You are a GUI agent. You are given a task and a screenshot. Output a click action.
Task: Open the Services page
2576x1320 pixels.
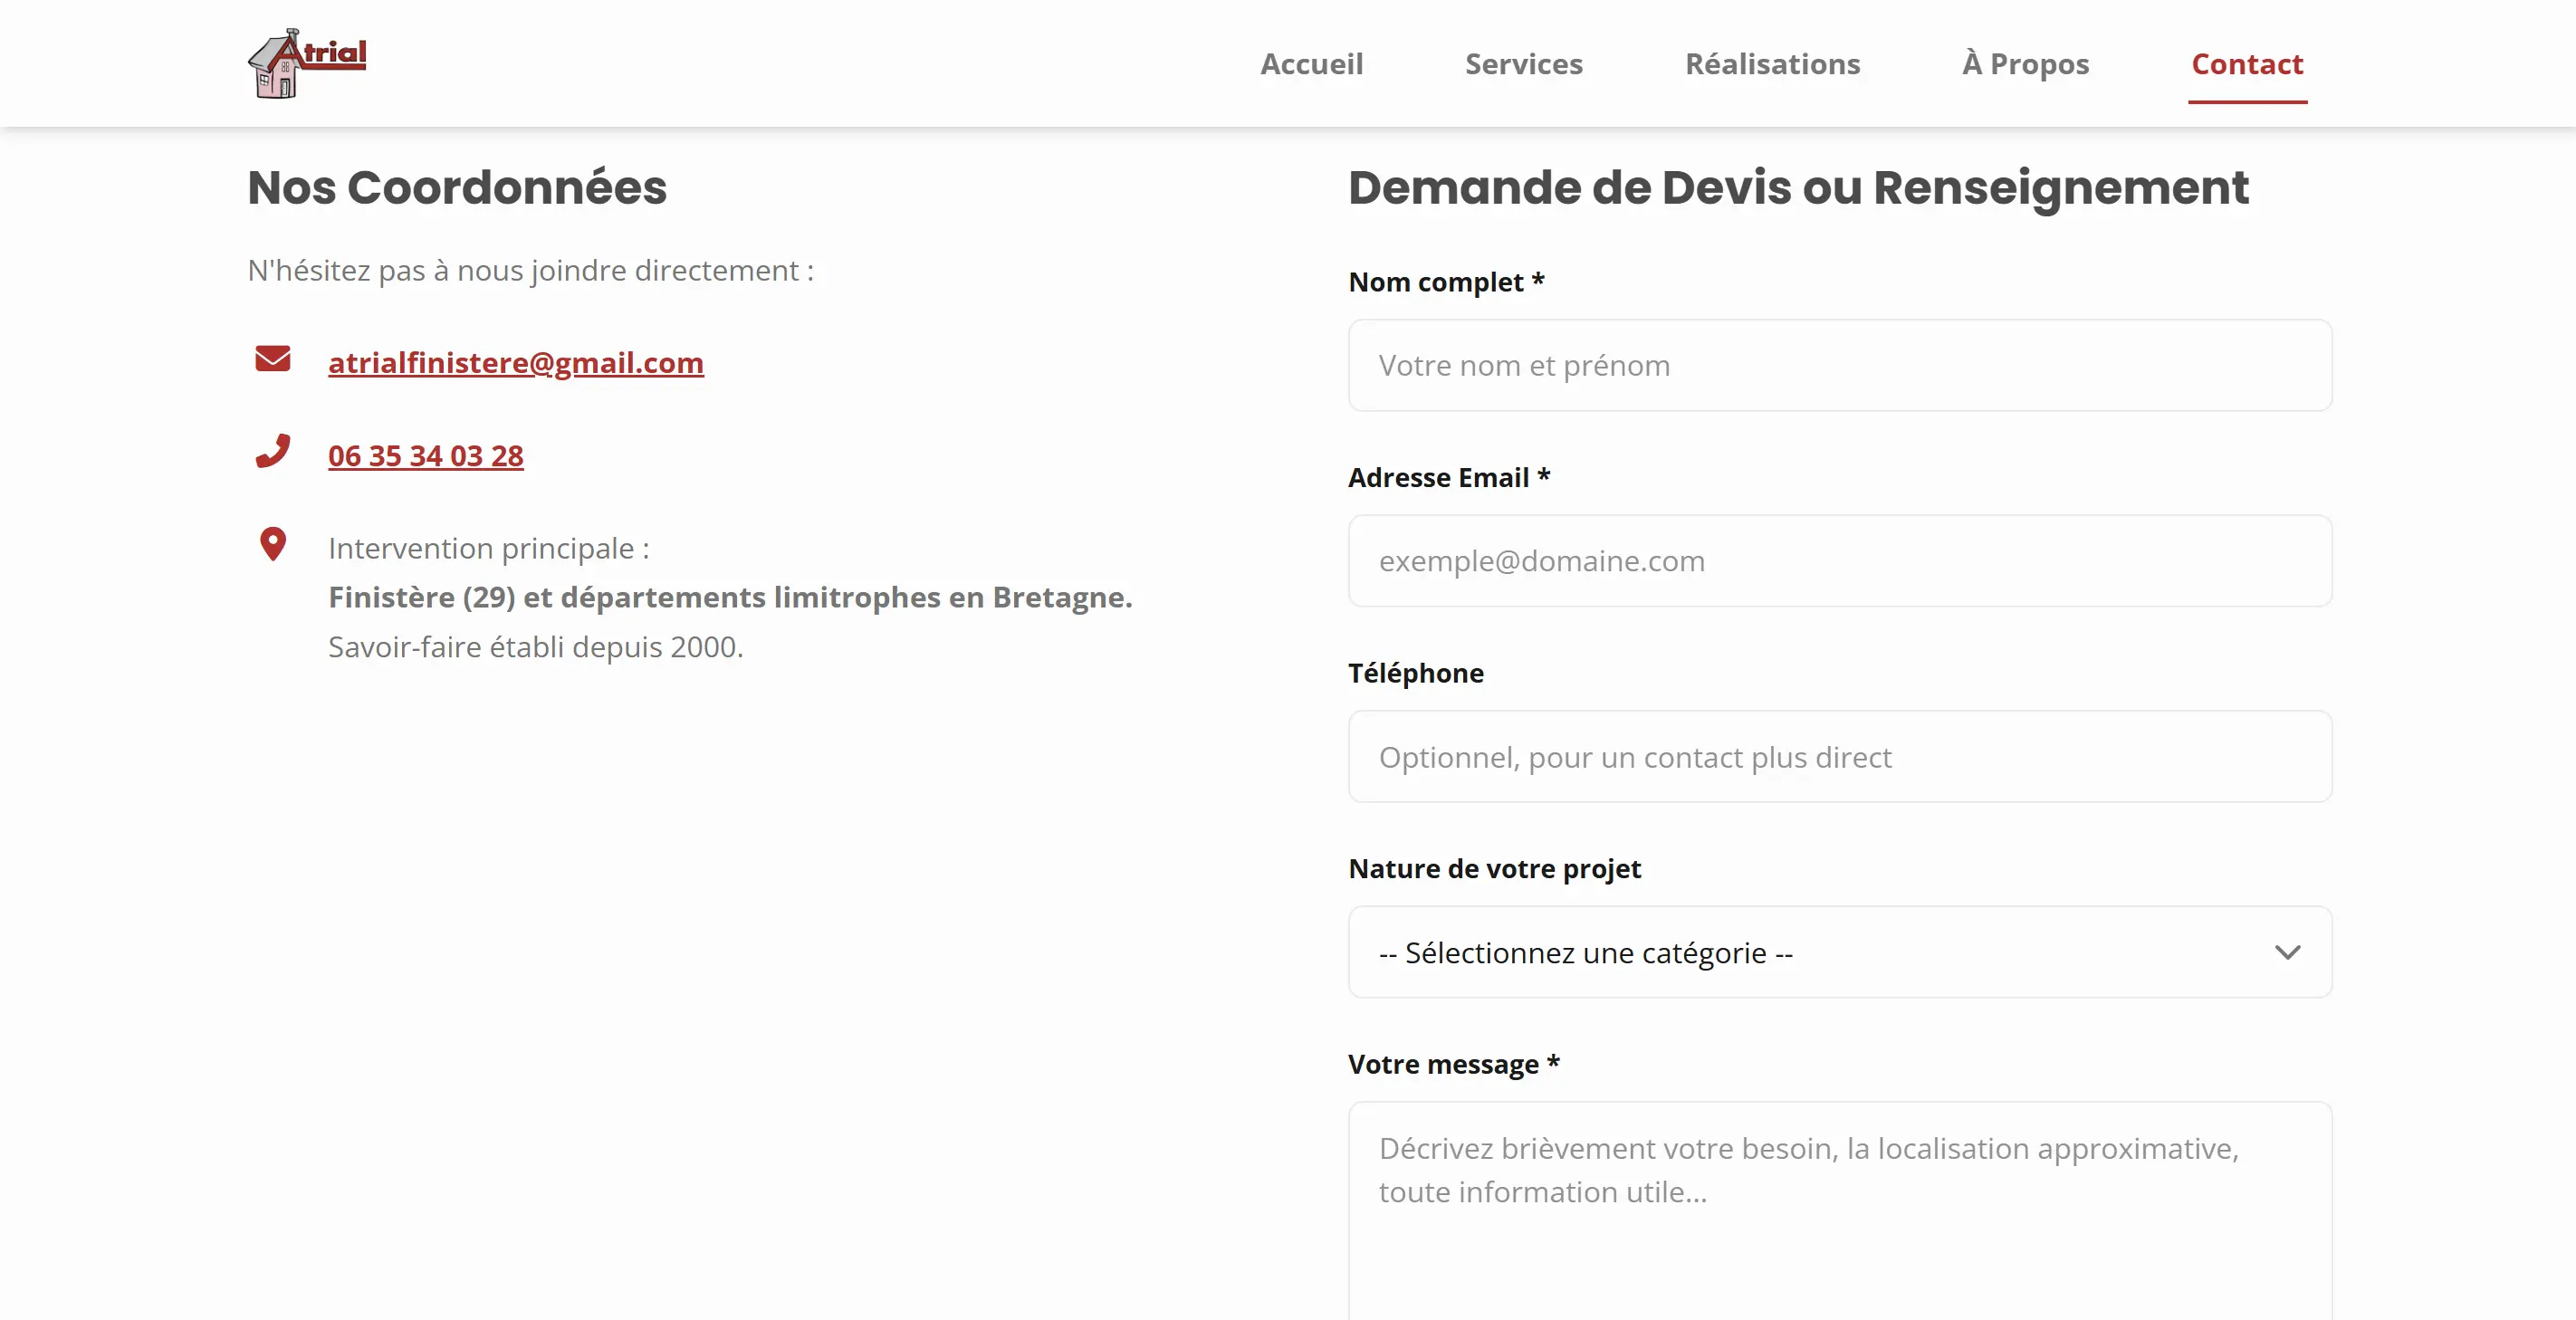1523,63
